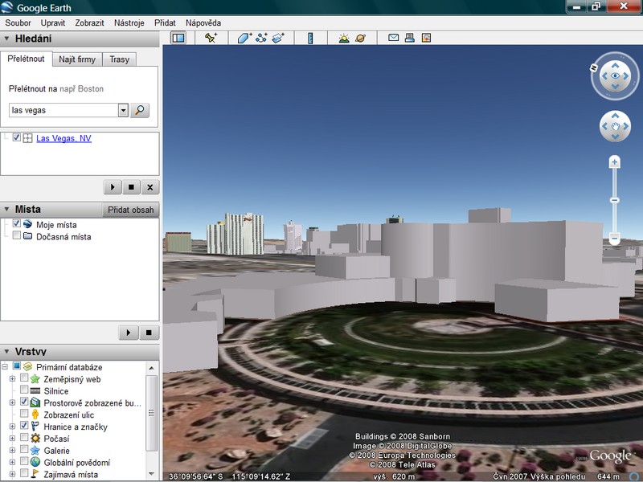Open the ruler measuring tool
The height and width of the screenshot is (482, 643).
coord(310,38)
